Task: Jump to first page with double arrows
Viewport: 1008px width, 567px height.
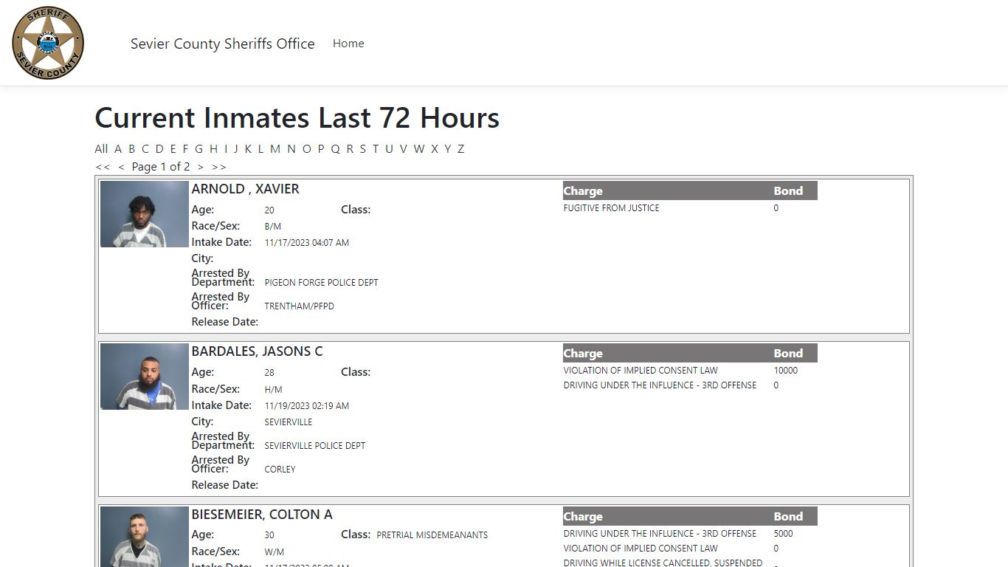Action: pos(103,167)
